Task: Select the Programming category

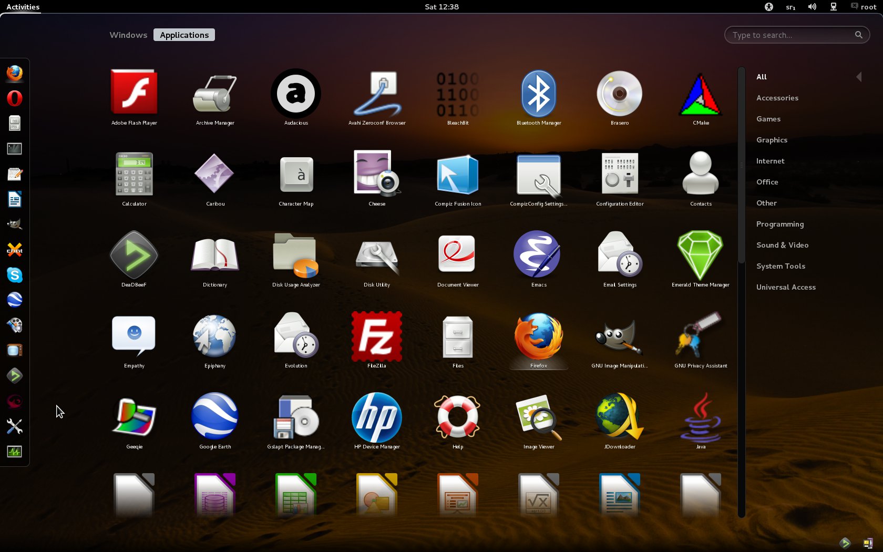Action: 779,224
